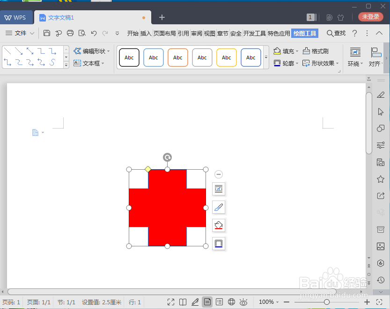Switch to the 插入 ribbon tab
390x309 pixels.
pos(146,33)
